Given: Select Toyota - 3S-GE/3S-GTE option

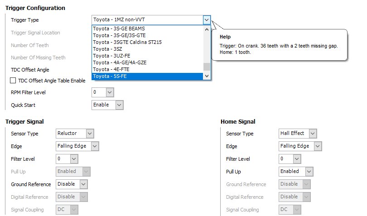Looking at the screenshot, I should click(148, 35).
